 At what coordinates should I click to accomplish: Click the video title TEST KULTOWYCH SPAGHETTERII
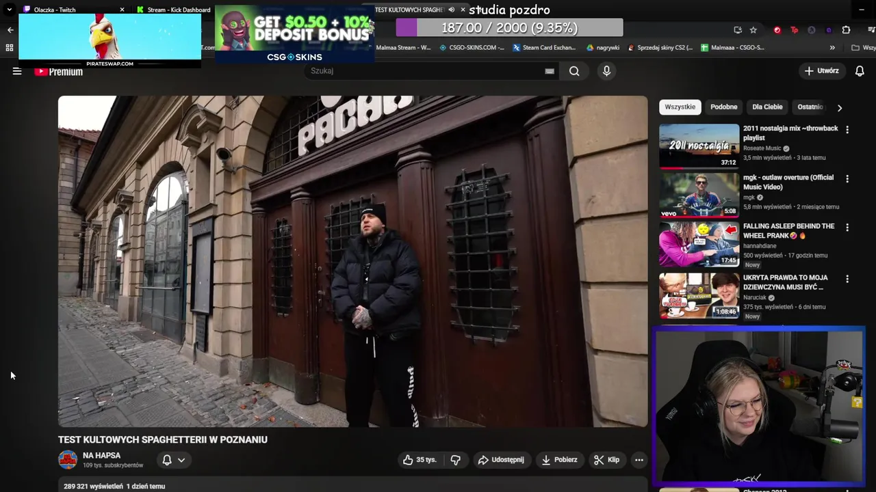pos(163,440)
